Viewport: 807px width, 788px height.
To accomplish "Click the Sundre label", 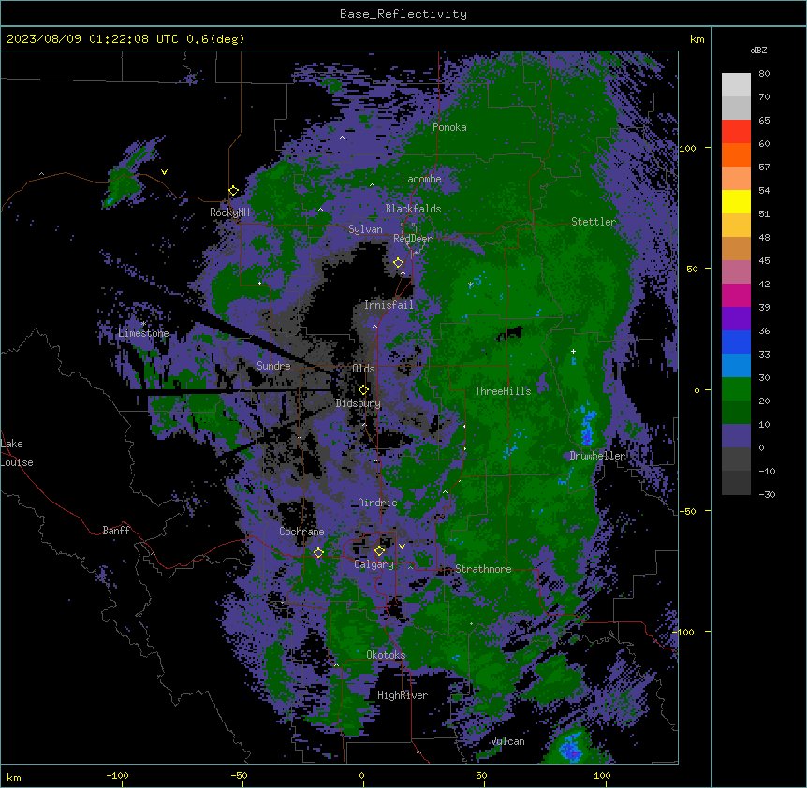I will (x=273, y=366).
